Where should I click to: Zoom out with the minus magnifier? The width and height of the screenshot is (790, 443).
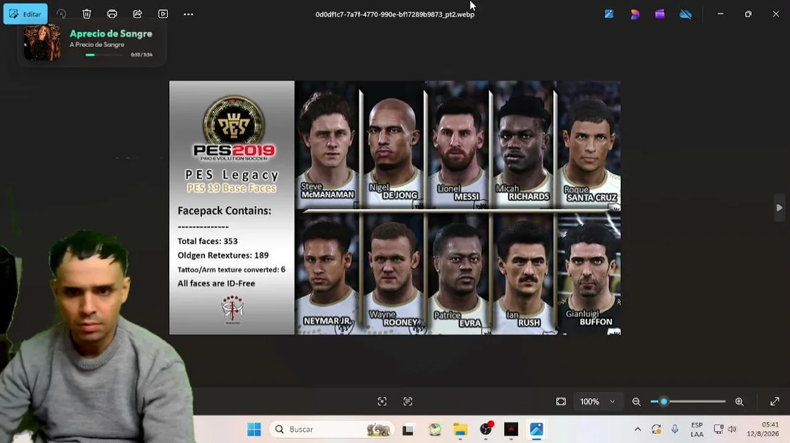pos(636,401)
